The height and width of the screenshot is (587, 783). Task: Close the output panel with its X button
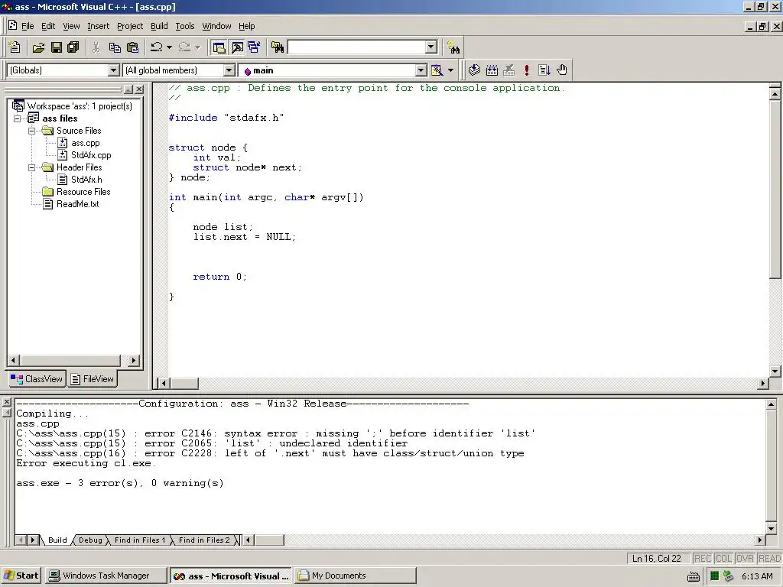point(6,402)
